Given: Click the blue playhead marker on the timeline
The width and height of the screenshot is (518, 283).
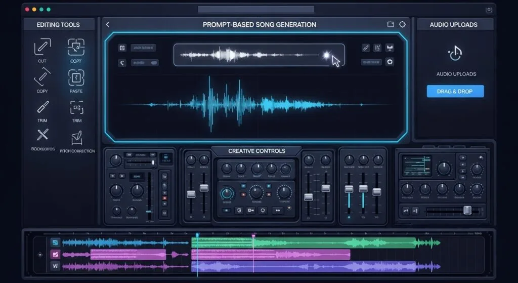Looking at the screenshot, I should tap(198, 235).
